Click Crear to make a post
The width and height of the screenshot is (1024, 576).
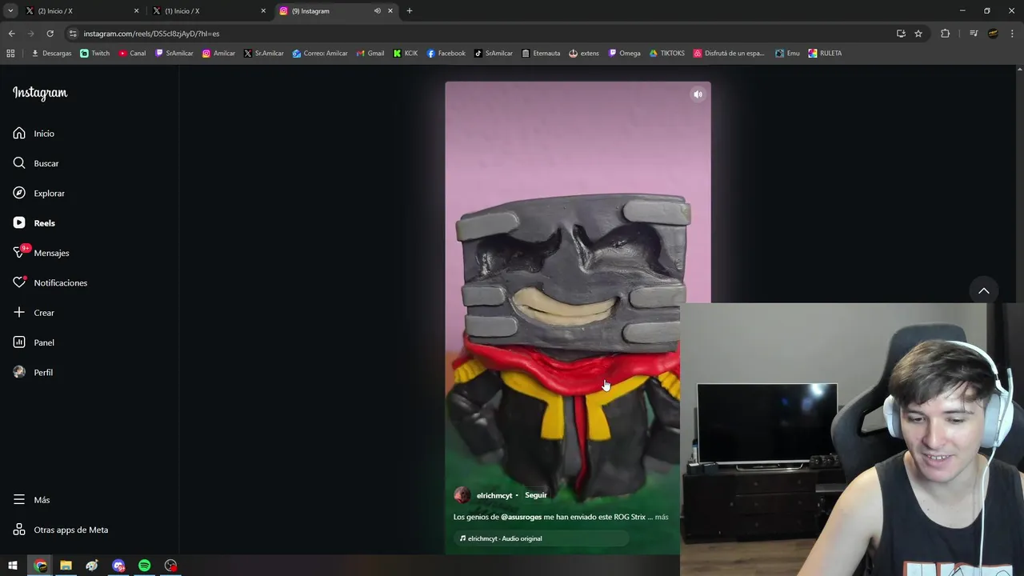coord(34,313)
